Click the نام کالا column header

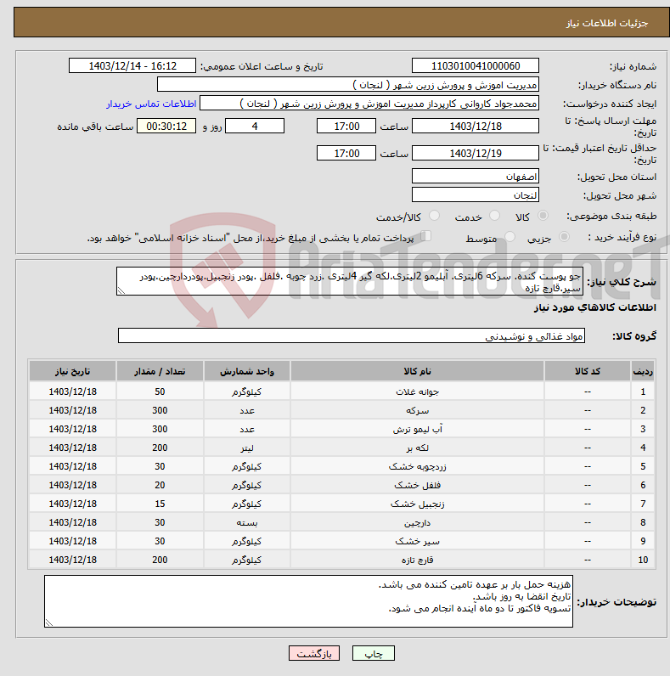417,371
